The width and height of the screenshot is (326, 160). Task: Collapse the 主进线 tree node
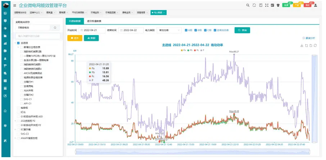point(15,43)
